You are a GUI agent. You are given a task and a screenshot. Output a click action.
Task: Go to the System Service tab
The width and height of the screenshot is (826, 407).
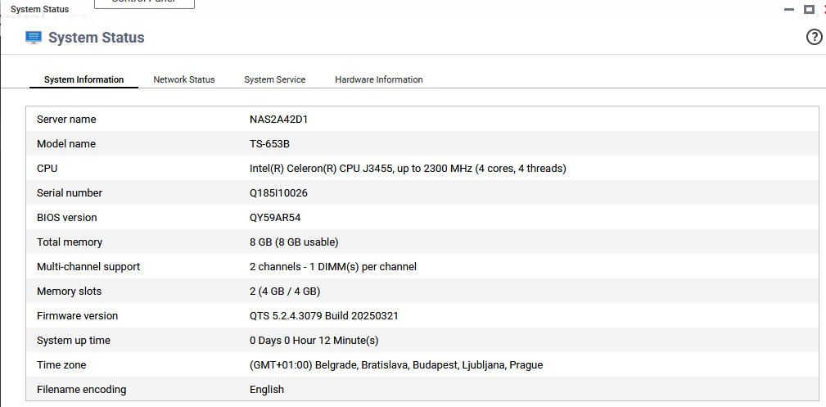275,79
